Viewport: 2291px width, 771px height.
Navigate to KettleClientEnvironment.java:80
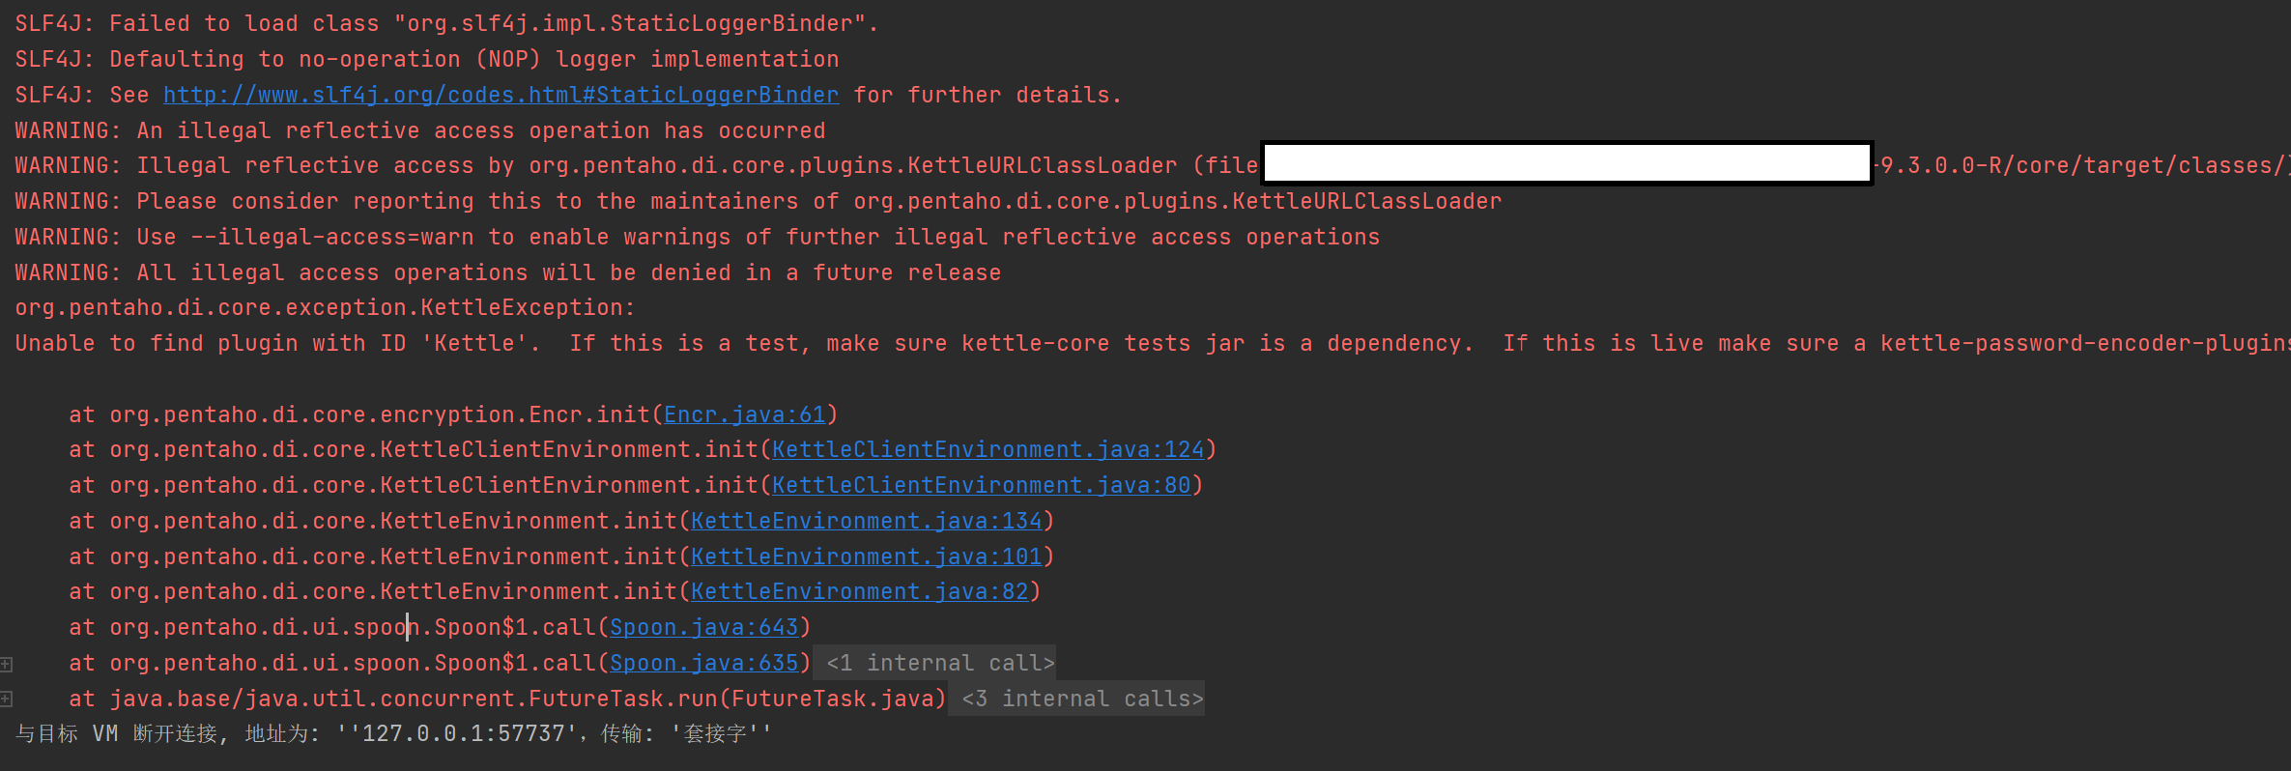pos(981,485)
